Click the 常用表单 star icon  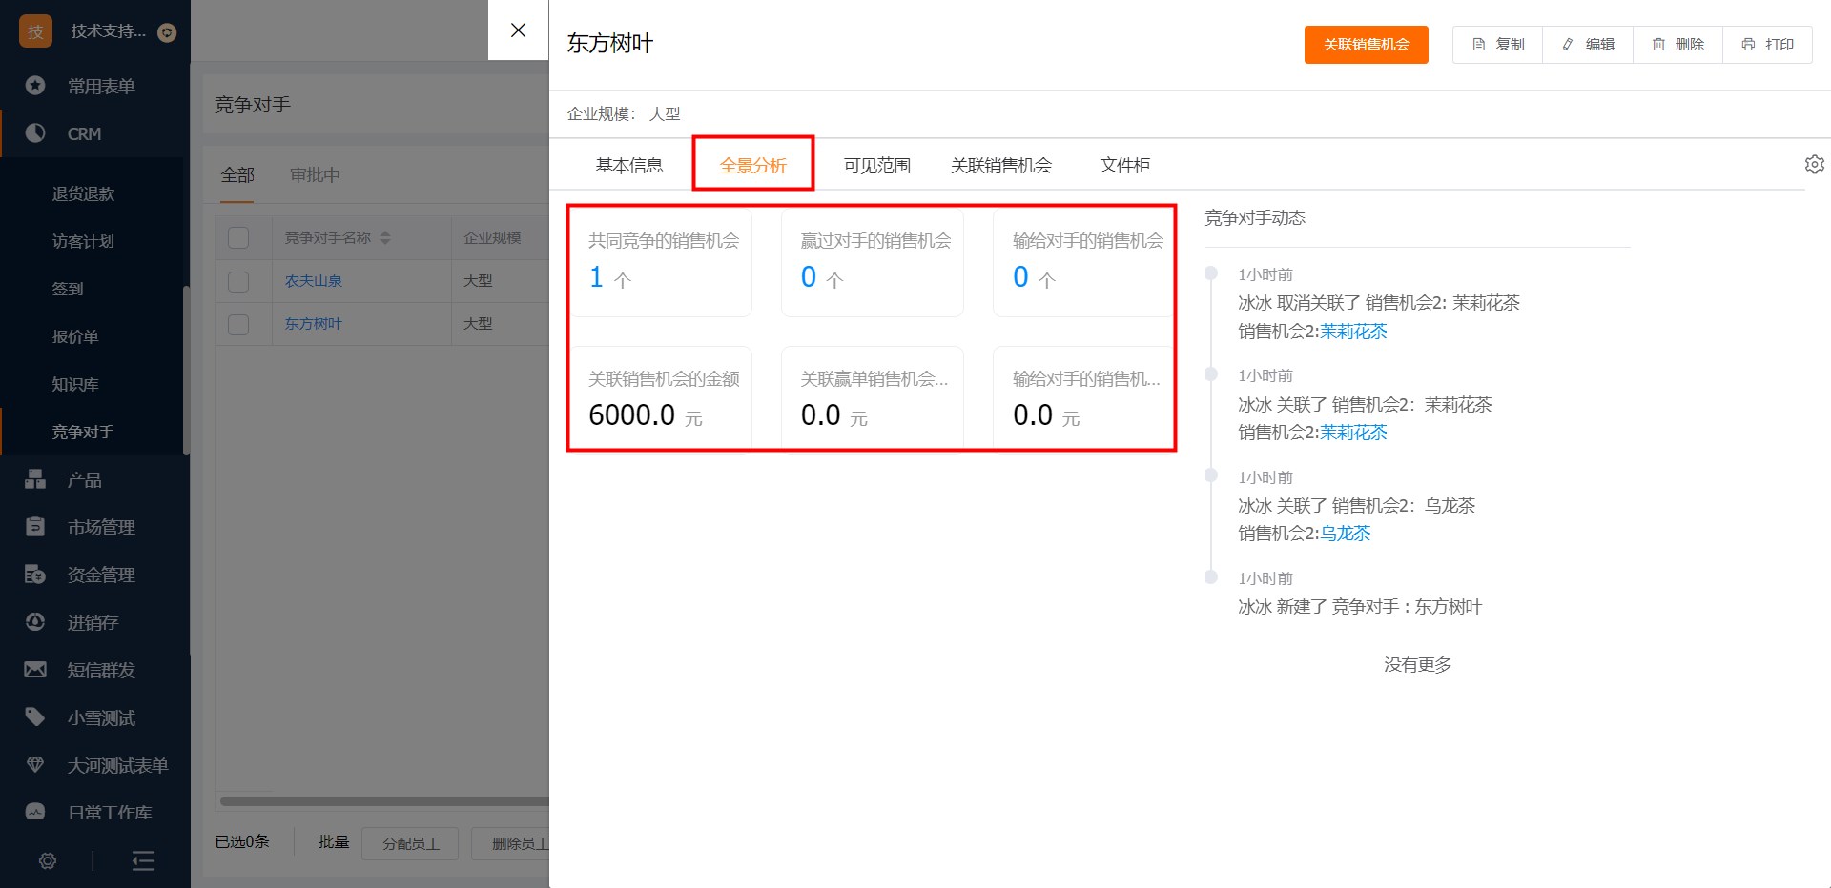click(35, 86)
